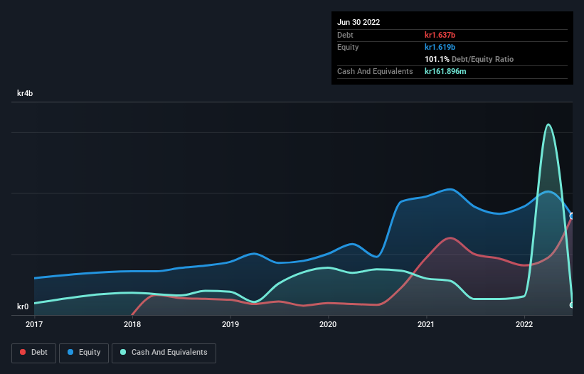Click the 101.1% Debt/Equity Ratio text
This screenshot has width=584, height=374.
pyautogui.click(x=469, y=59)
